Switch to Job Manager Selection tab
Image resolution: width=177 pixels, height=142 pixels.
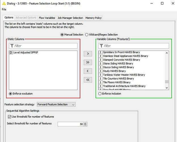(x=70, y=18)
